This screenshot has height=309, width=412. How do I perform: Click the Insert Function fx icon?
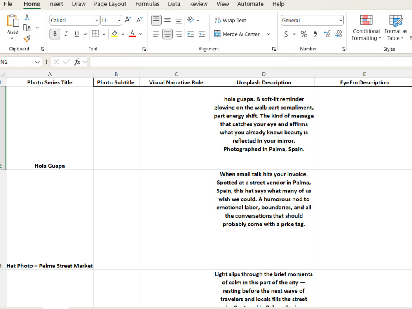77,62
